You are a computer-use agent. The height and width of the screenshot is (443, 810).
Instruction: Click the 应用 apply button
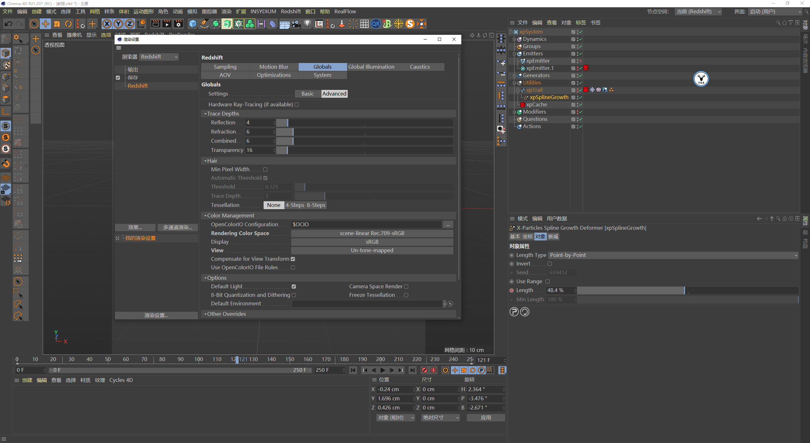click(486, 418)
